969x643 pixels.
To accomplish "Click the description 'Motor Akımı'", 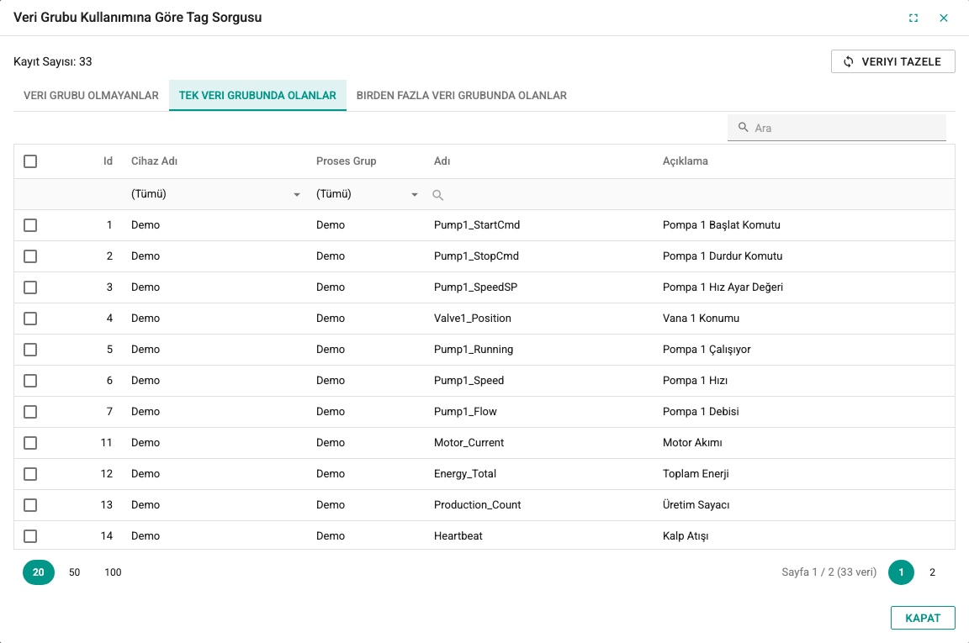I will pyautogui.click(x=692, y=443).
